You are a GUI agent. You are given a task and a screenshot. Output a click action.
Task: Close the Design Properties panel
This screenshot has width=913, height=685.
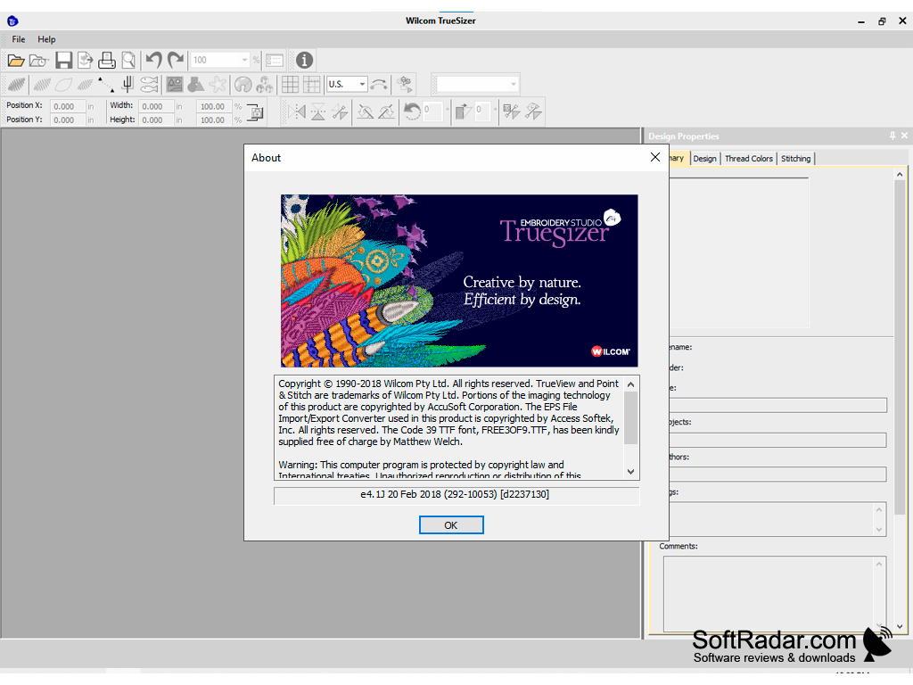pos(904,136)
